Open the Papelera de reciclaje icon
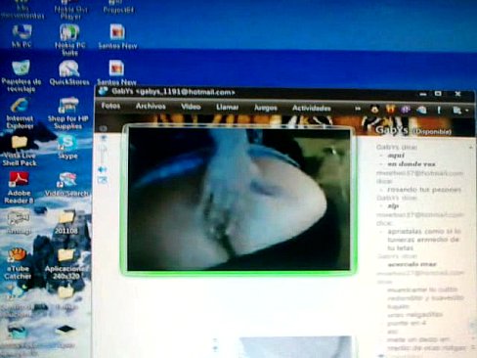477x358 pixels. [x=22, y=76]
